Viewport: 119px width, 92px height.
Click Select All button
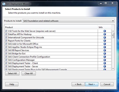point(12,73)
